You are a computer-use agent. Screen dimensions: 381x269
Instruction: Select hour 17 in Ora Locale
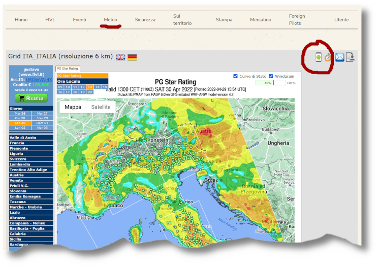pyautogui.click(x=68, y=92)
